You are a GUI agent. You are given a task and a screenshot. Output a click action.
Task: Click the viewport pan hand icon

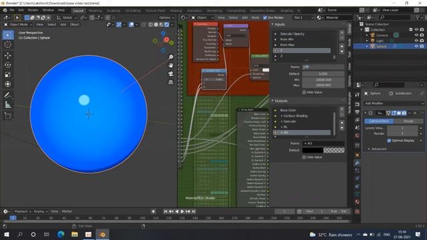click(171, 65)
